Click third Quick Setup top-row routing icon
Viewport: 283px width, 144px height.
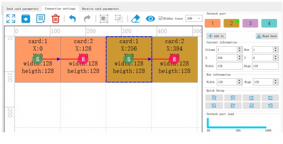pyautogui.click(x=252, y=98)
